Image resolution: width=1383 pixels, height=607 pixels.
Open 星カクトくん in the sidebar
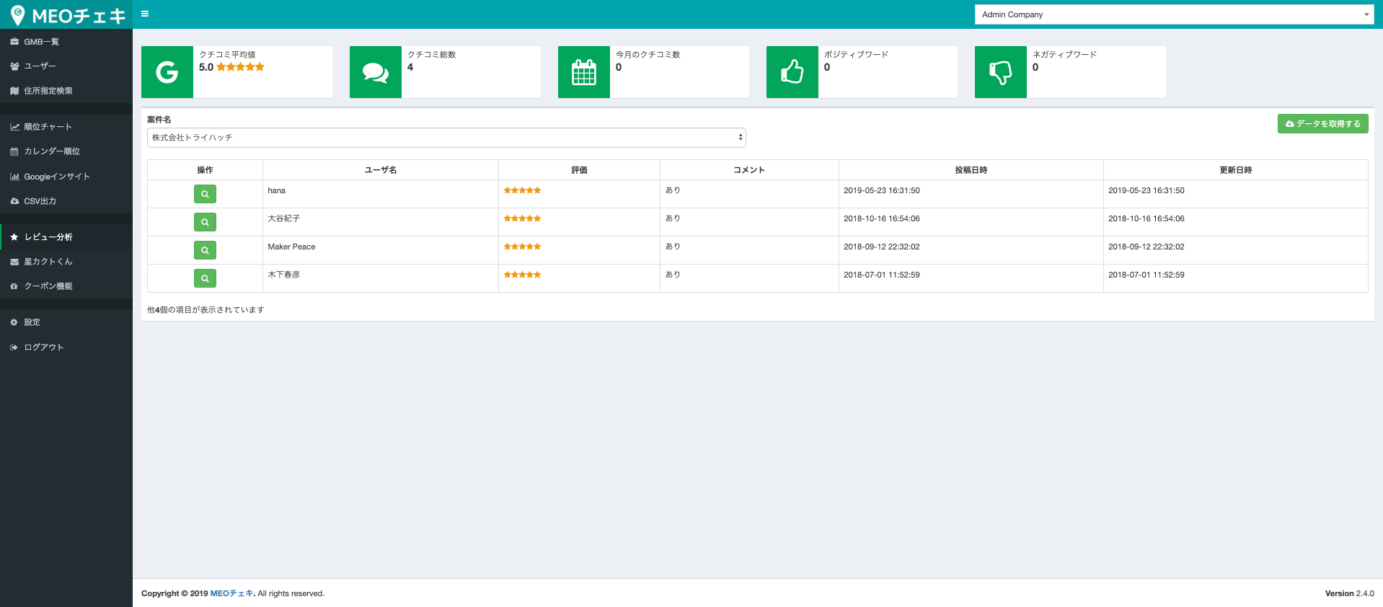[x=66, y=262]
